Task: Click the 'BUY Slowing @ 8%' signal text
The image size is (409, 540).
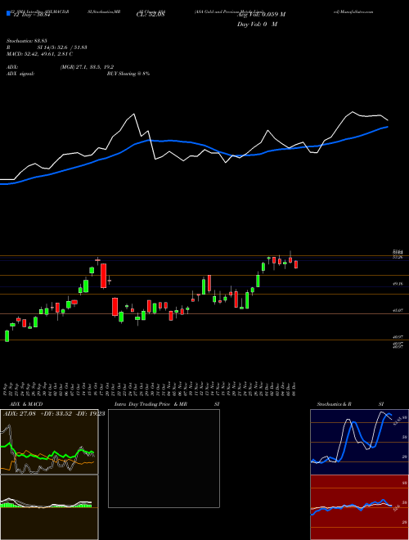Action: [128, 74]
